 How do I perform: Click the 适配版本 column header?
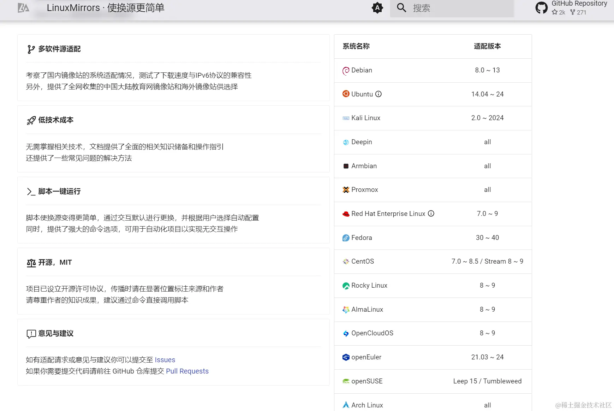coord(487,46)
